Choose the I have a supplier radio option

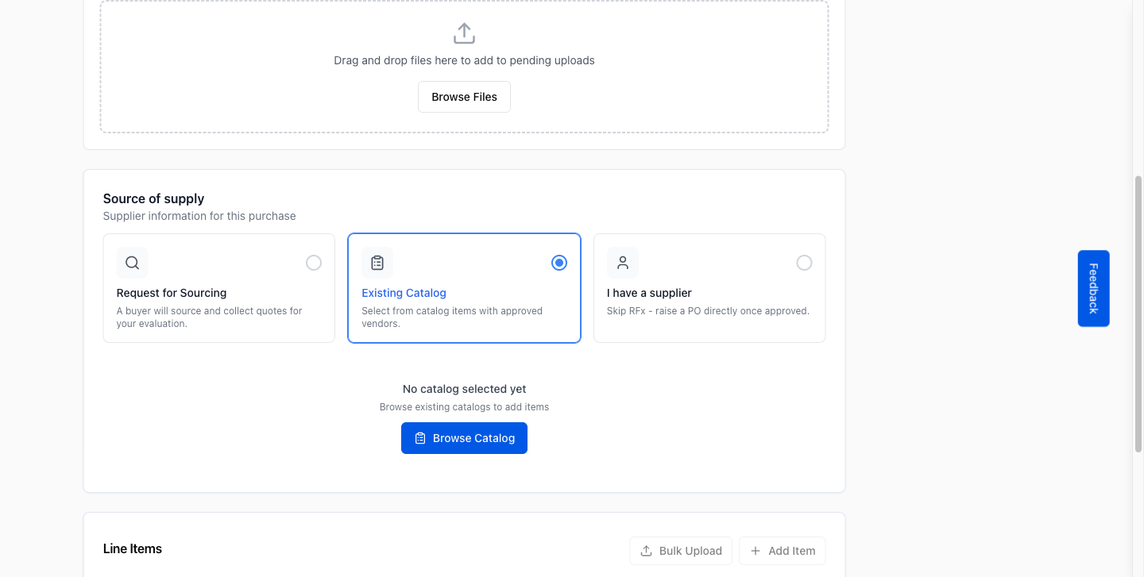pyautogui.click(x=804, y=263)
